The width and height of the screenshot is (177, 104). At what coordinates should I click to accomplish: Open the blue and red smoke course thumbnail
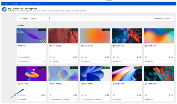point(127,36)
